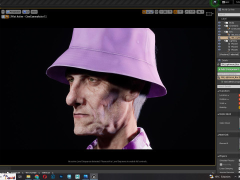Collapse the Static Mesh section

(218, 114)
